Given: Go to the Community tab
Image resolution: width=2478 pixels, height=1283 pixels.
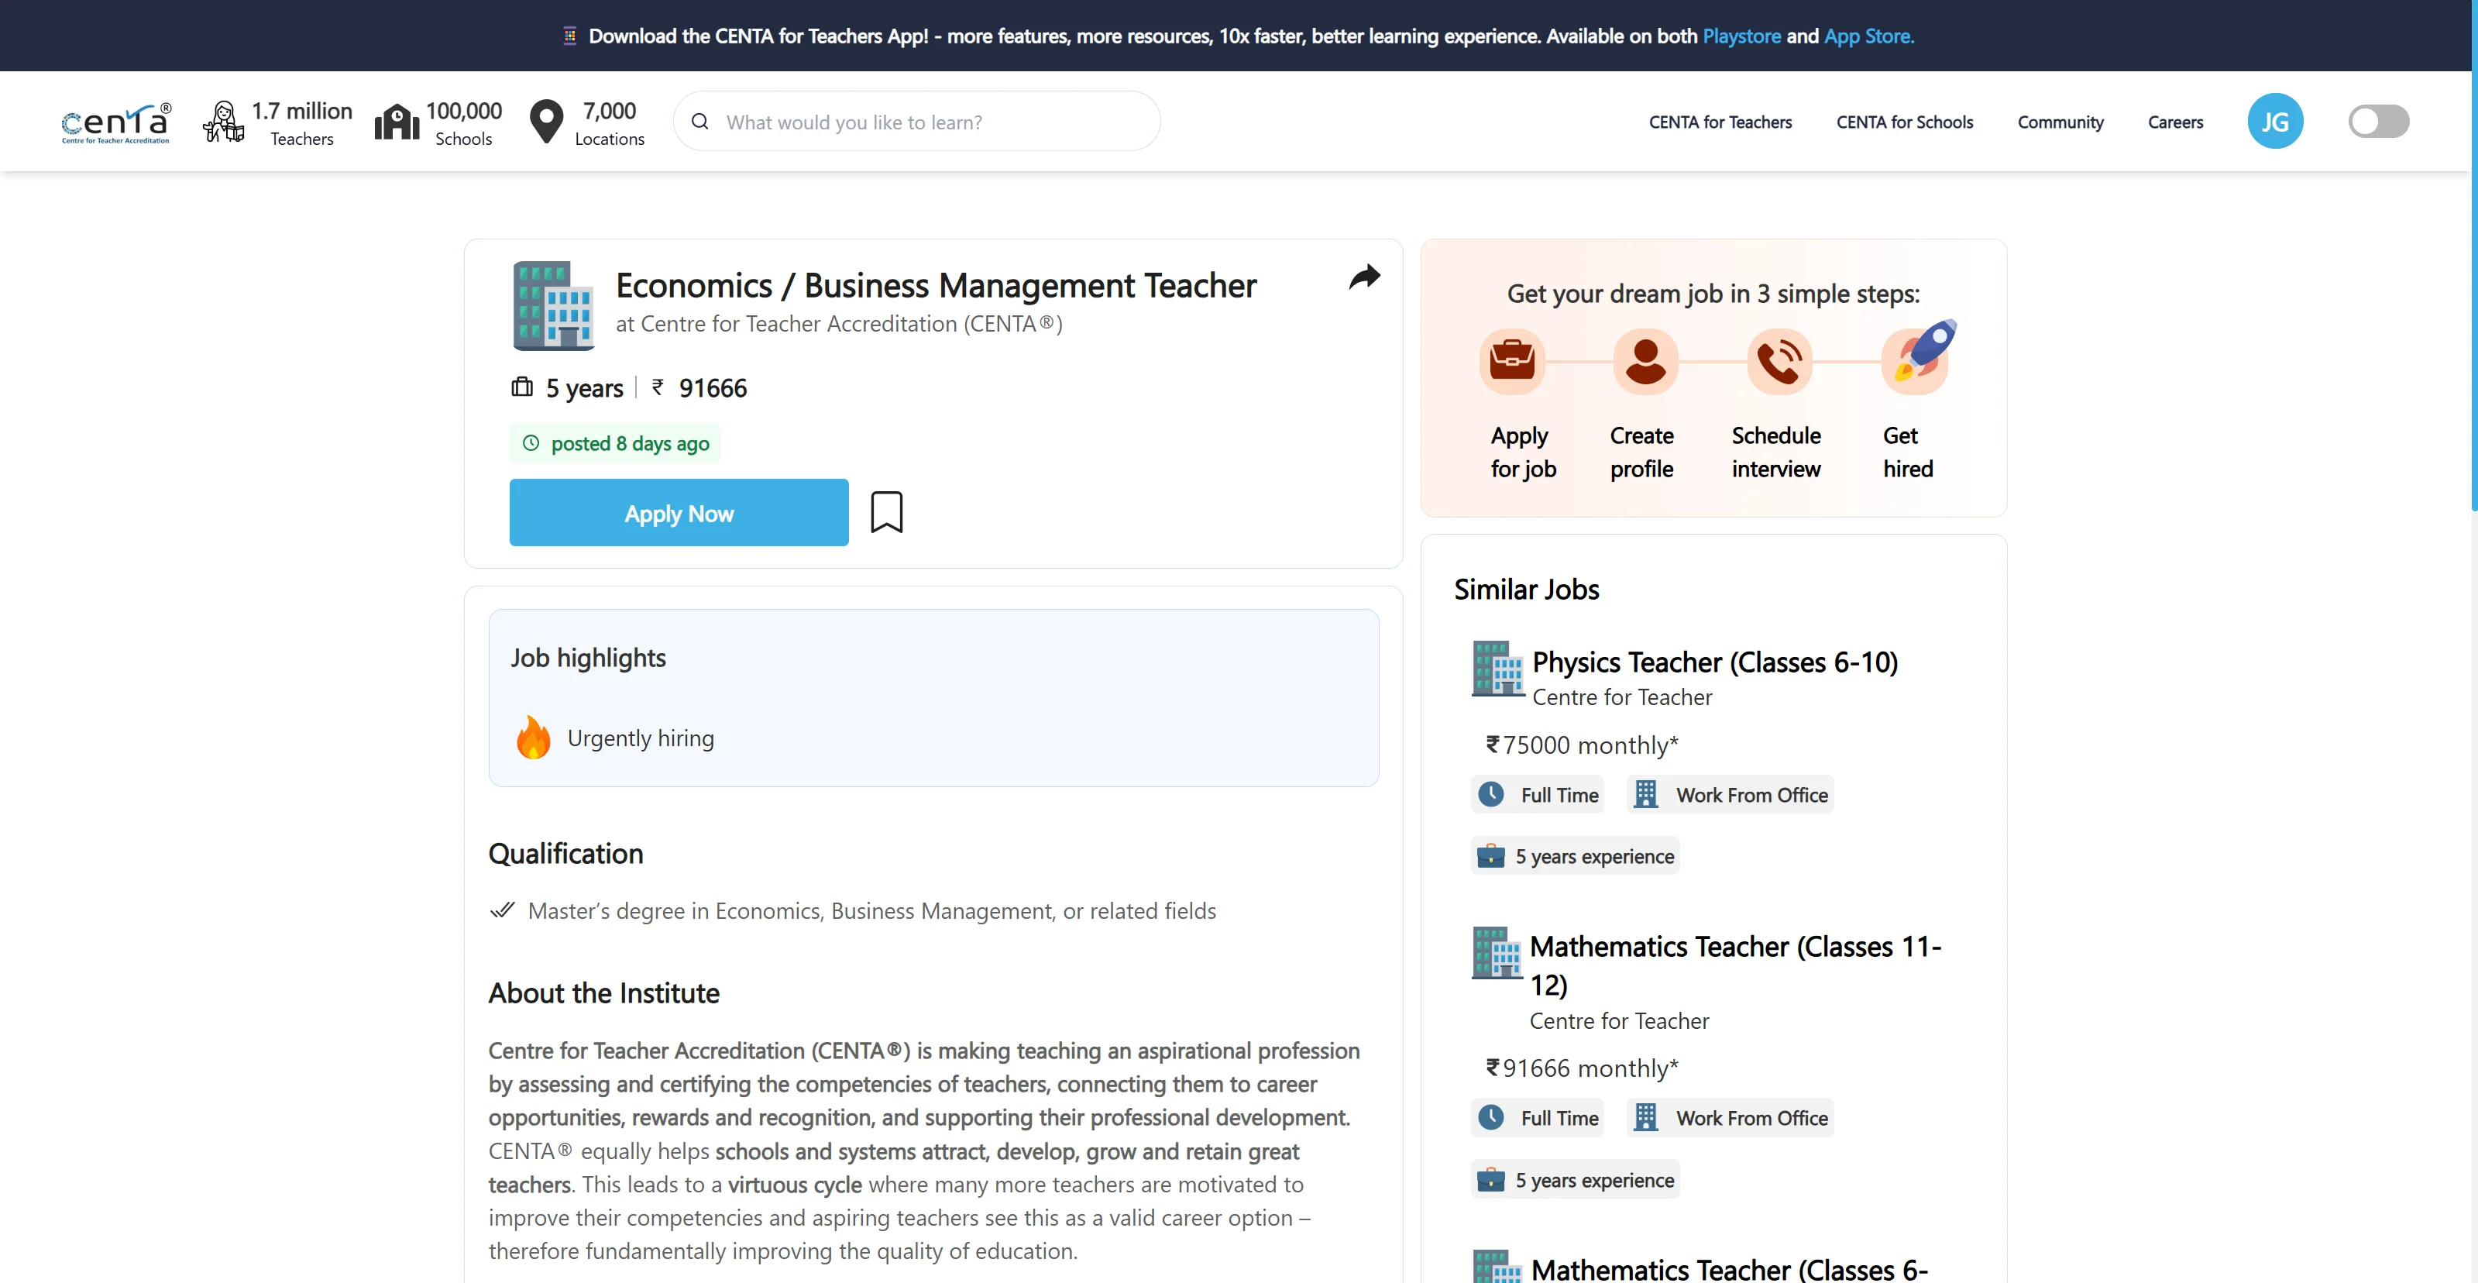Looking at the screenshot, I should [x=2060, y=122].
